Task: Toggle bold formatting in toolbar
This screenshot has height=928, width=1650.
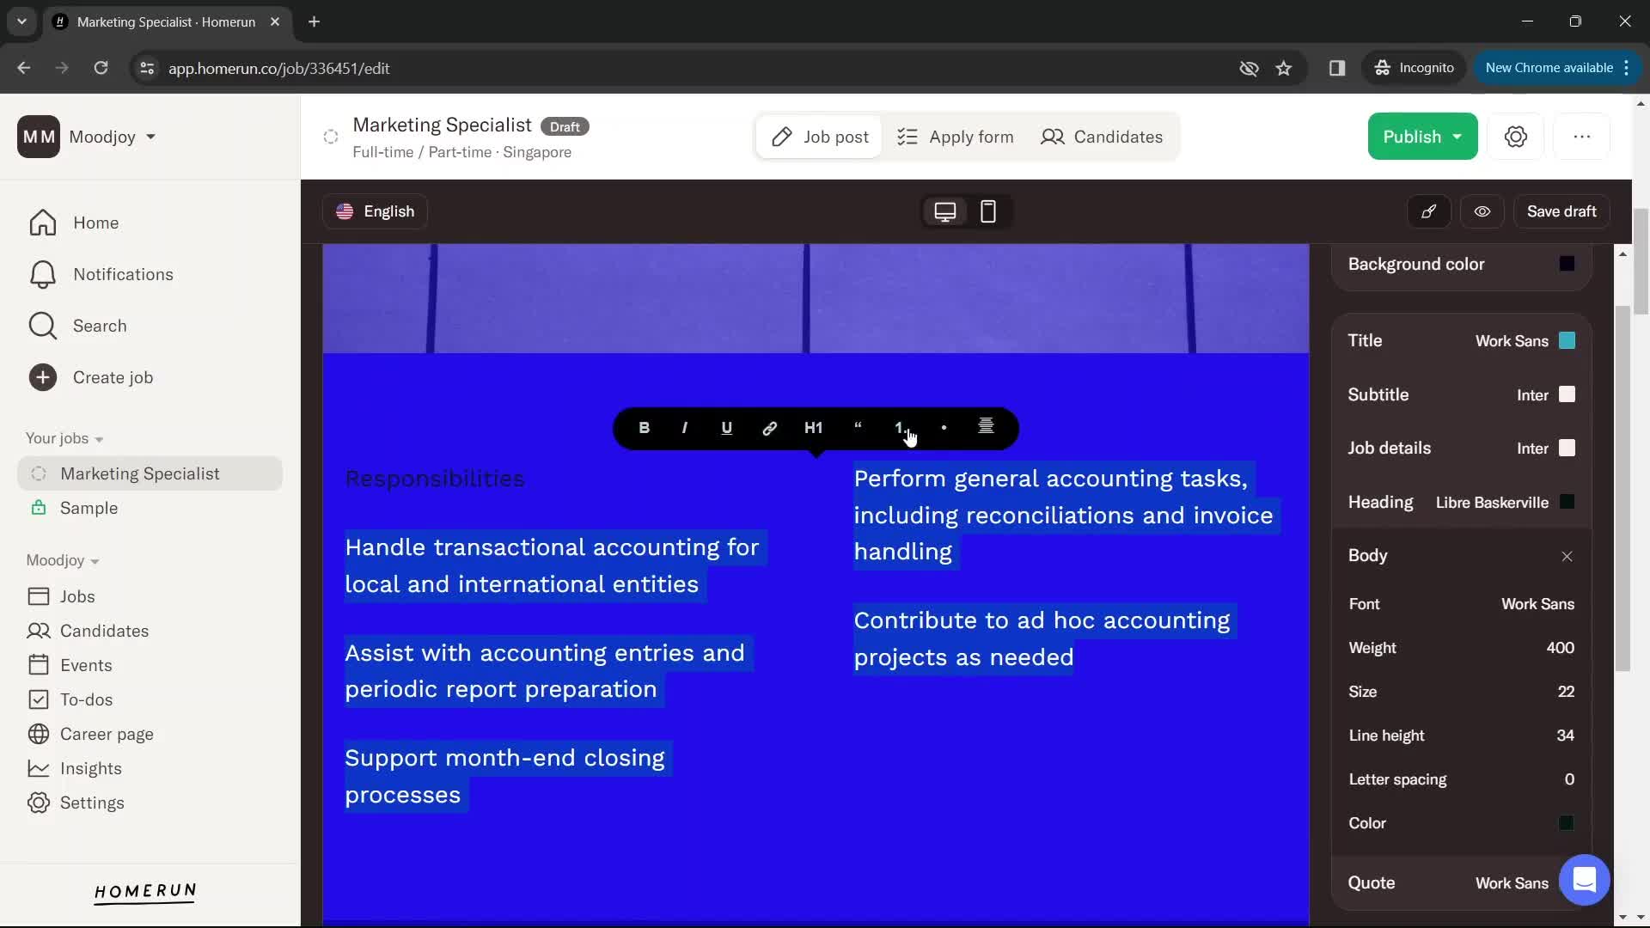Action: pos(643,427)
